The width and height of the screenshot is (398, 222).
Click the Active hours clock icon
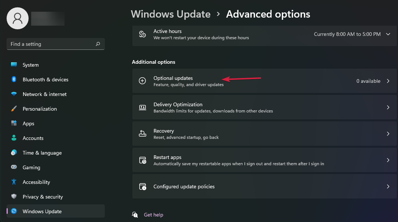[143, 34]
